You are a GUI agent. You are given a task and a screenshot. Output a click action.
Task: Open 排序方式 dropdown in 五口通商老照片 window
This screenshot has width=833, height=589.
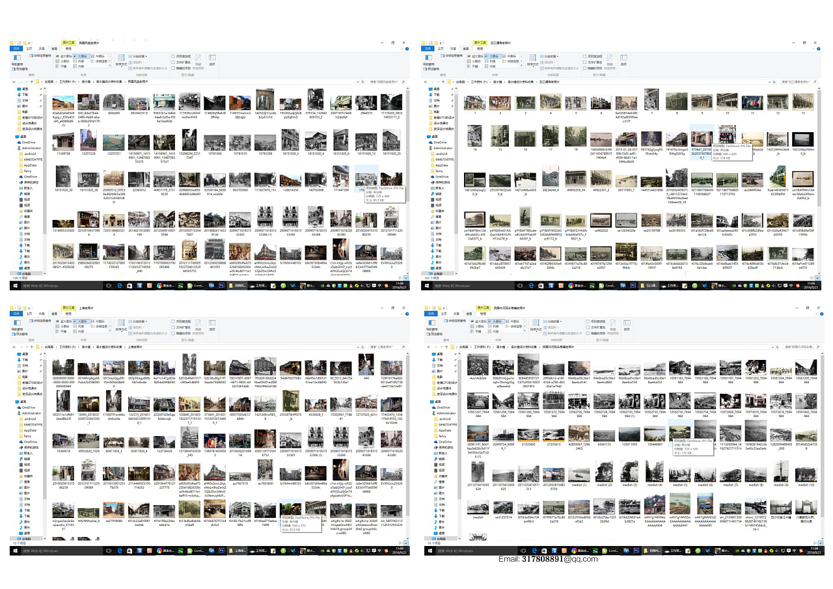coord(533,60)
